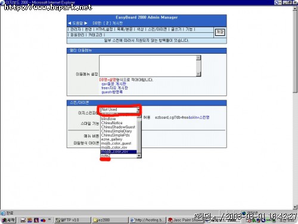
Task: Click the page scrollbar down arrow
Action: (x=295, y=207)
